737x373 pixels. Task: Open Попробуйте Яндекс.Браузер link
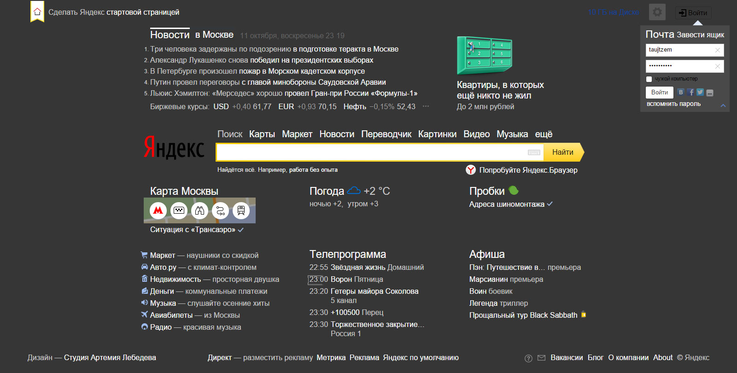[528, 170]
